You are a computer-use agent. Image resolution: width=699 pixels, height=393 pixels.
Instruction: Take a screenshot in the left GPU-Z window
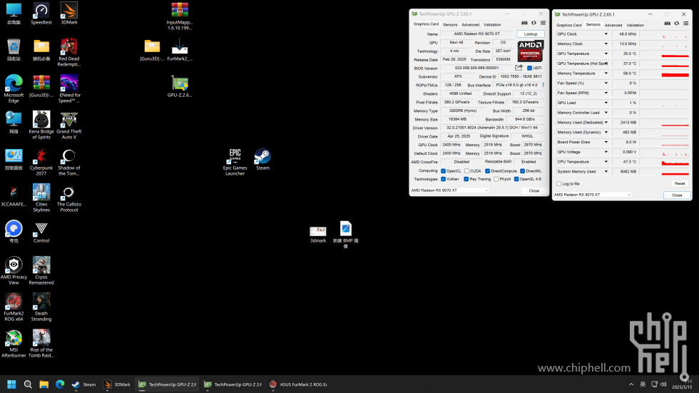[x=524, y=23]
